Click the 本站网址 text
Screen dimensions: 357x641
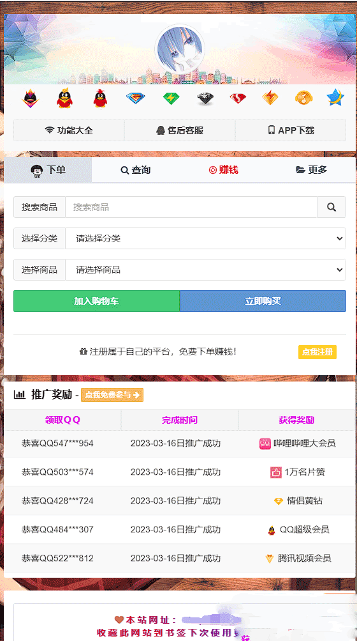coord(151,620)
